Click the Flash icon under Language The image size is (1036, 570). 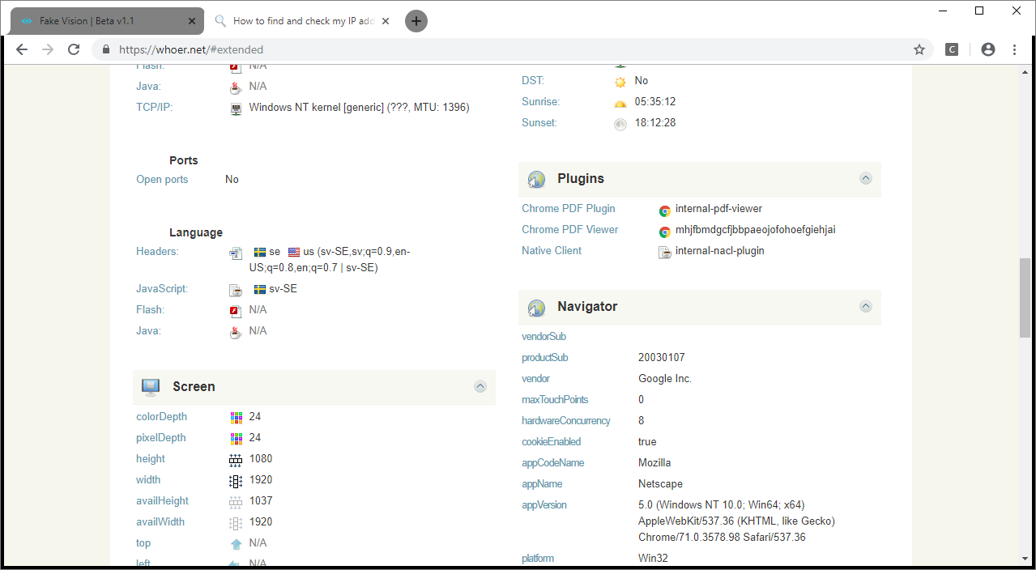point(236,310)
